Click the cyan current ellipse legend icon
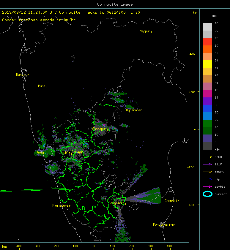 point(207,194)
